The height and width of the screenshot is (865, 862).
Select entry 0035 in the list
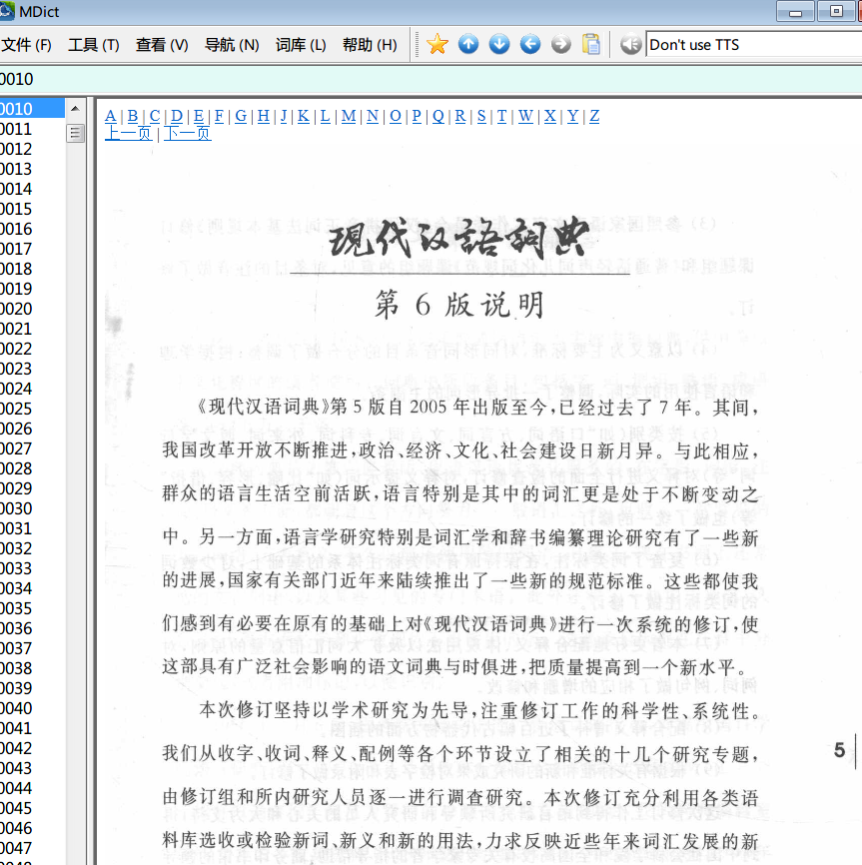pyautogui.click(x=32, y=608)
